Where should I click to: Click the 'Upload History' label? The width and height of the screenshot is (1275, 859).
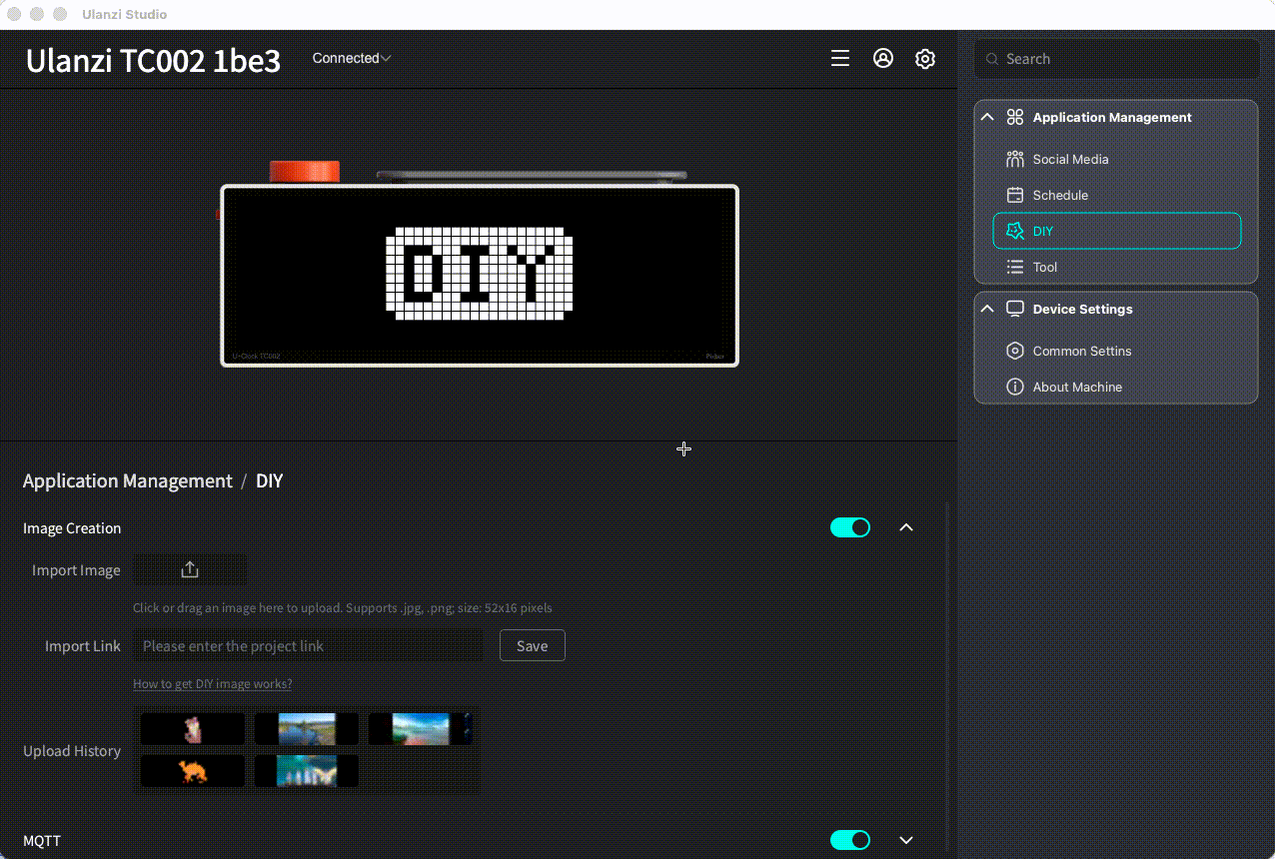72,751
